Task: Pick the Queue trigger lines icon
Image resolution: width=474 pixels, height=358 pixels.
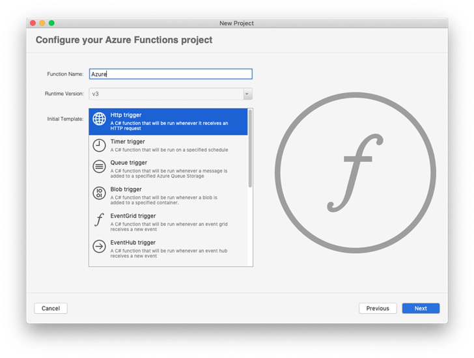Action: tap(99, 167)
